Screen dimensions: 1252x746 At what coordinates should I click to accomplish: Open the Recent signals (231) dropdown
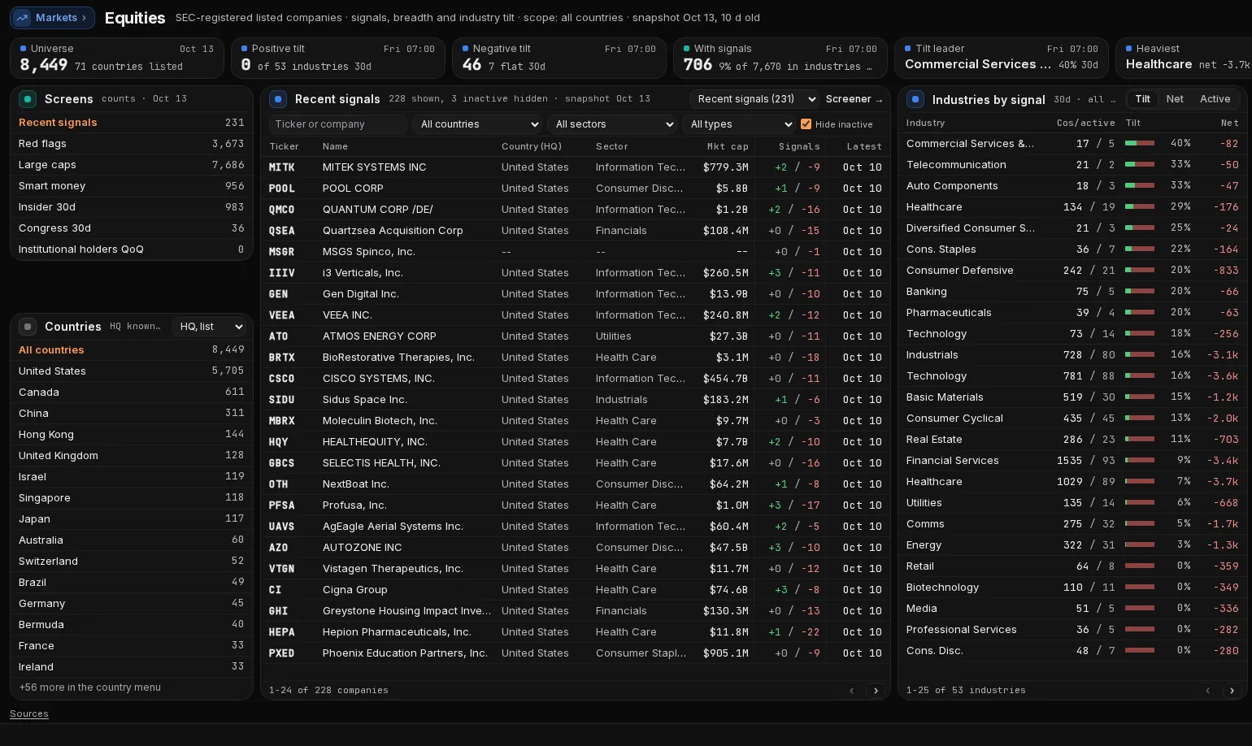coord(754,99)
